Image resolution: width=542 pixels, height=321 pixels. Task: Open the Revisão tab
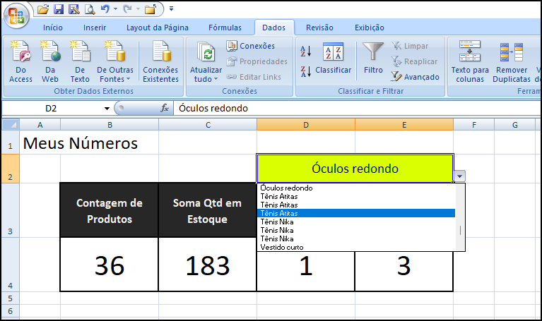[x=319, y=28]
